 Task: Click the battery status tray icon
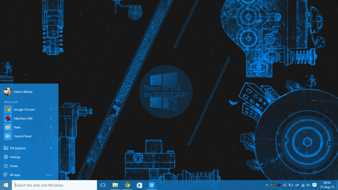[x=291, y=185]
